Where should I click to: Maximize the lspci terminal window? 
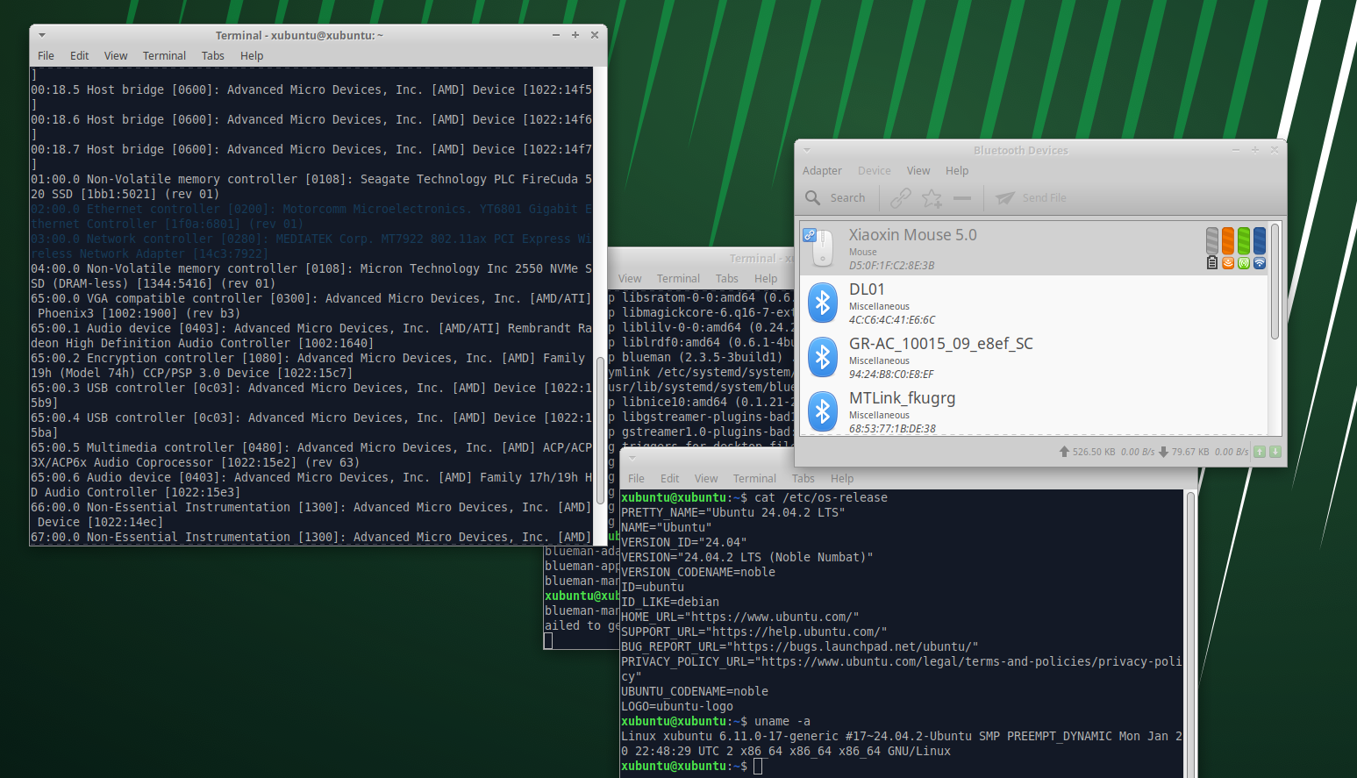pos(575,35)
